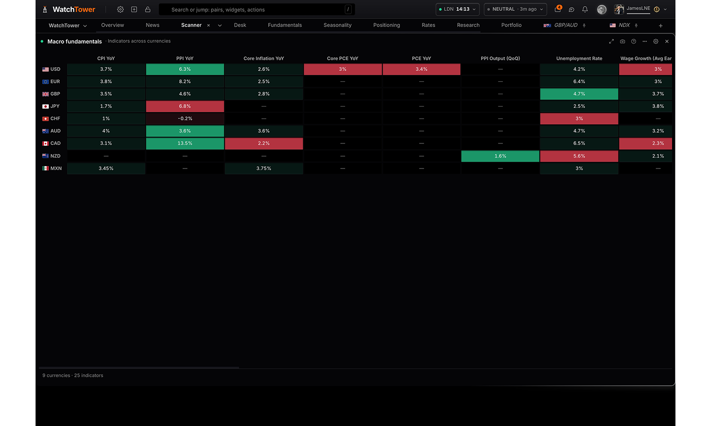Switch to the Research tab
Image resolution: width=711 pixels, height=426 pixels.
[x=468, y=25]
